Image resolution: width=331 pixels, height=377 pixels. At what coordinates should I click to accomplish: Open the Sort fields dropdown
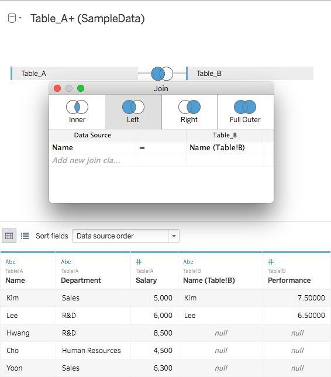tap(126, 236)
